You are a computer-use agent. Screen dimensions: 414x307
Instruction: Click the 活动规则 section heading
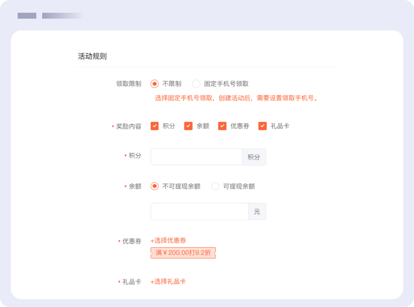pos(92,56)
